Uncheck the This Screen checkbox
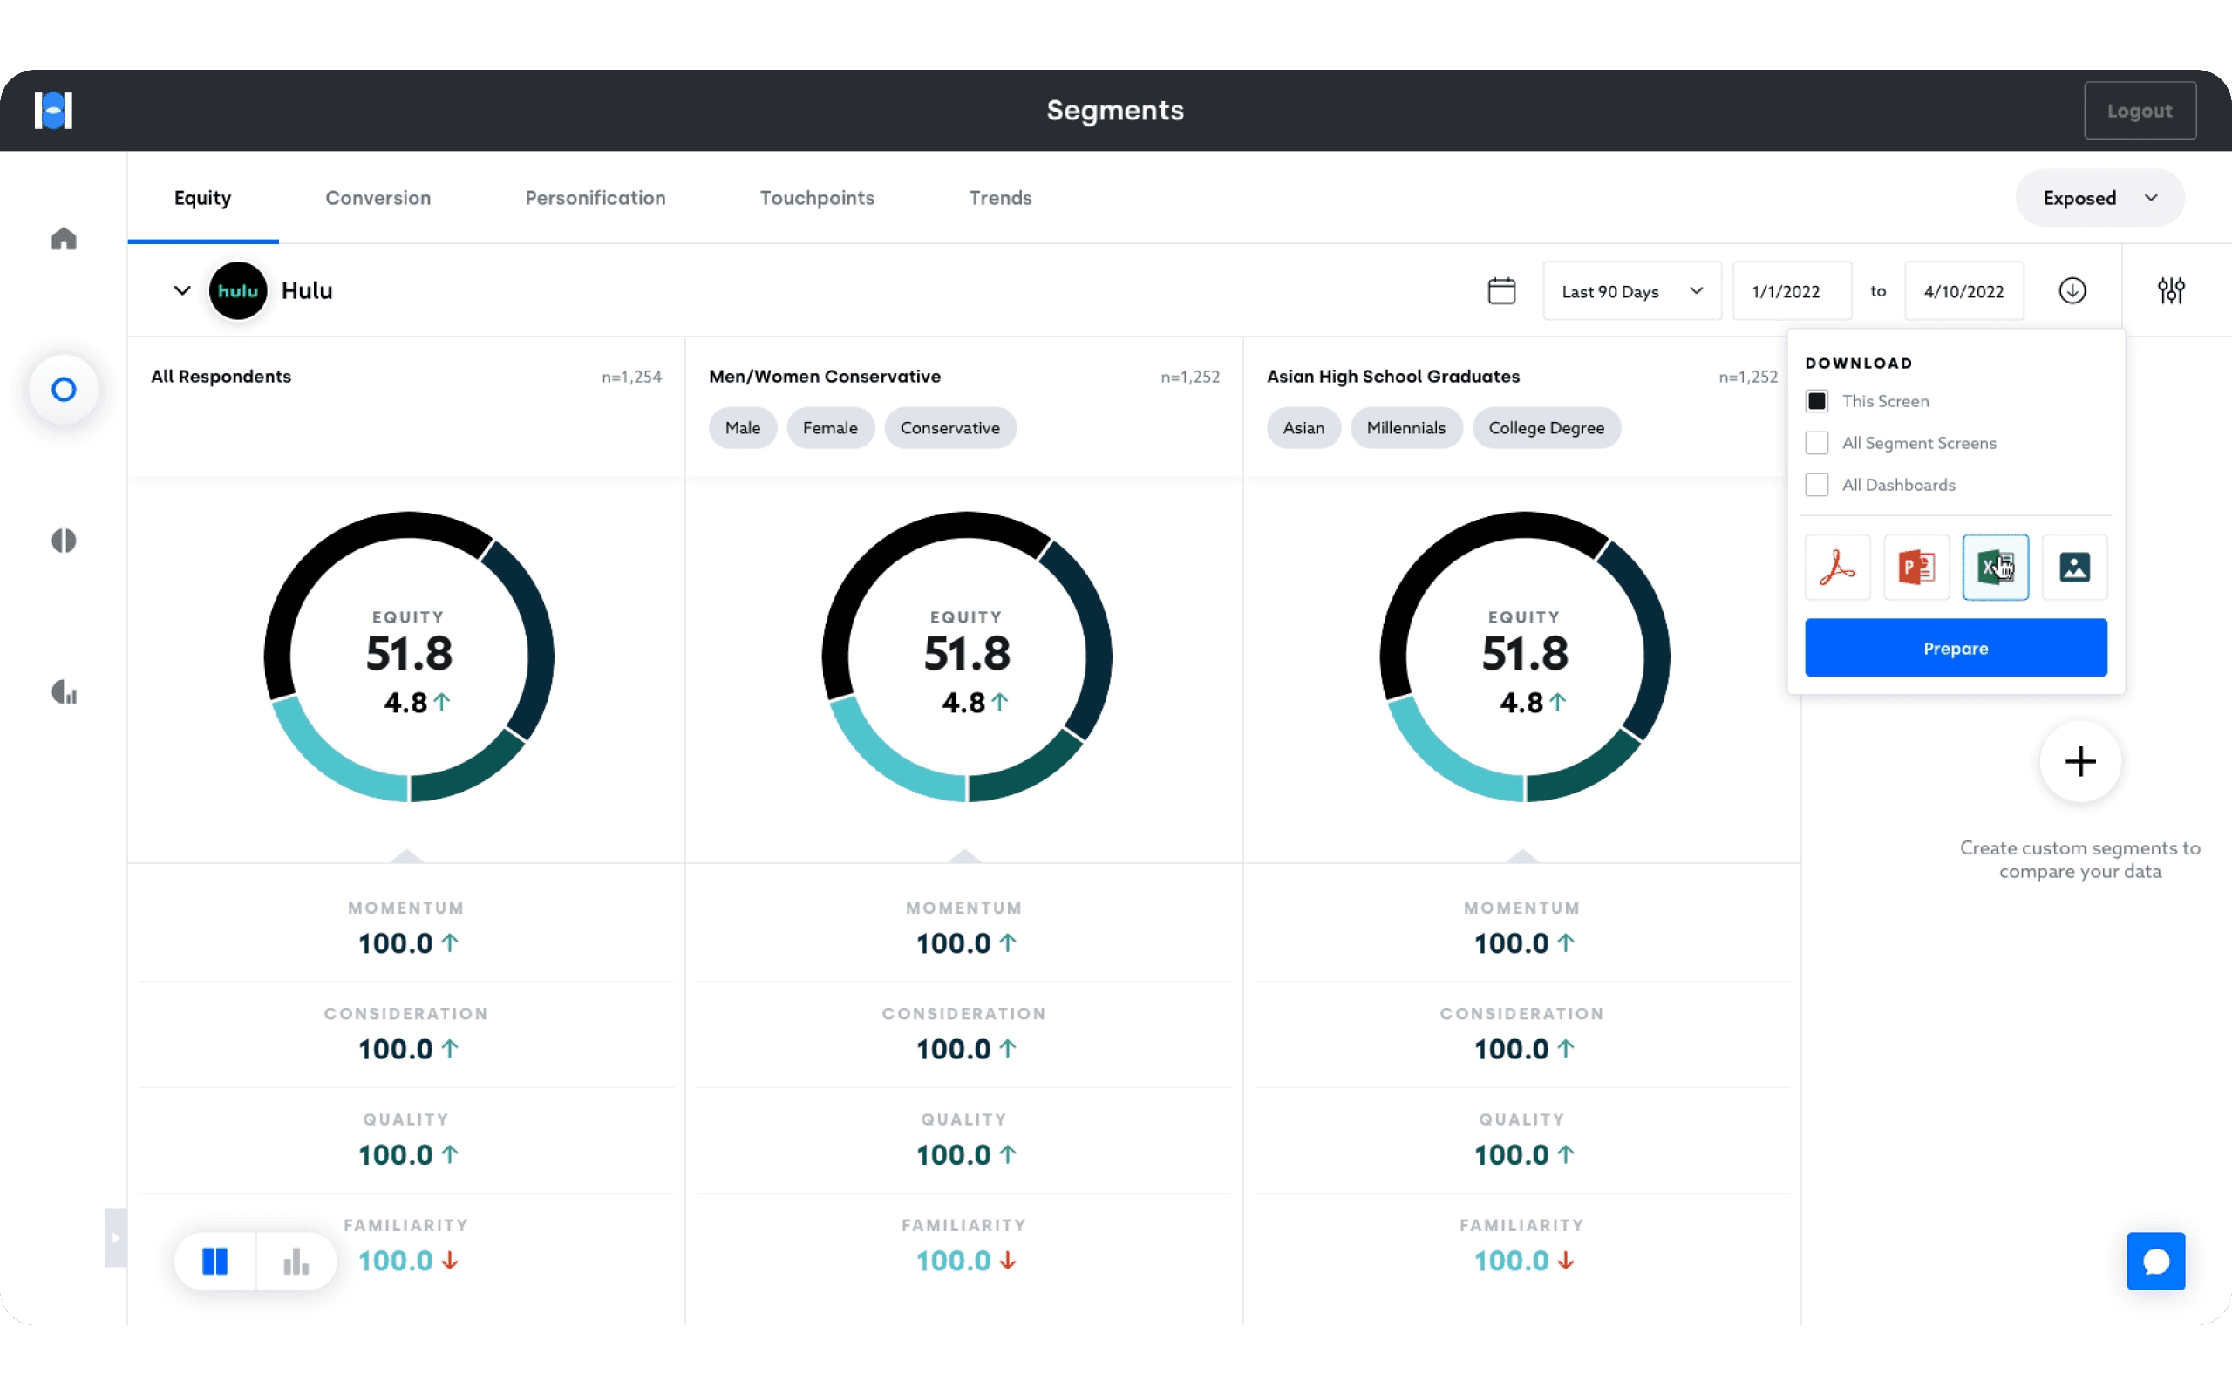Viewport: 2232px width, 1395px height. coord(1817,401)
